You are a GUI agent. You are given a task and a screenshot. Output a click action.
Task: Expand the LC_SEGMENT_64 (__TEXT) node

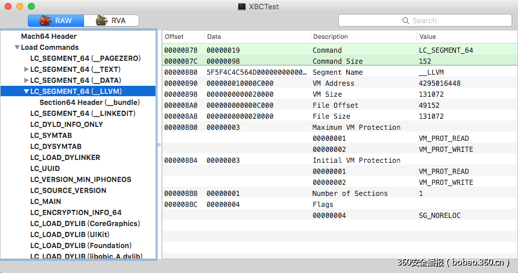(26, 70)
